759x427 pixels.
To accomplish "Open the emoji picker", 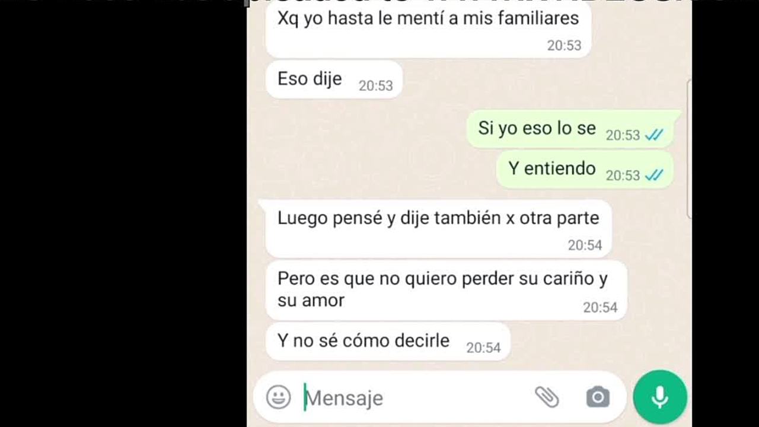I will pos(278,397).
